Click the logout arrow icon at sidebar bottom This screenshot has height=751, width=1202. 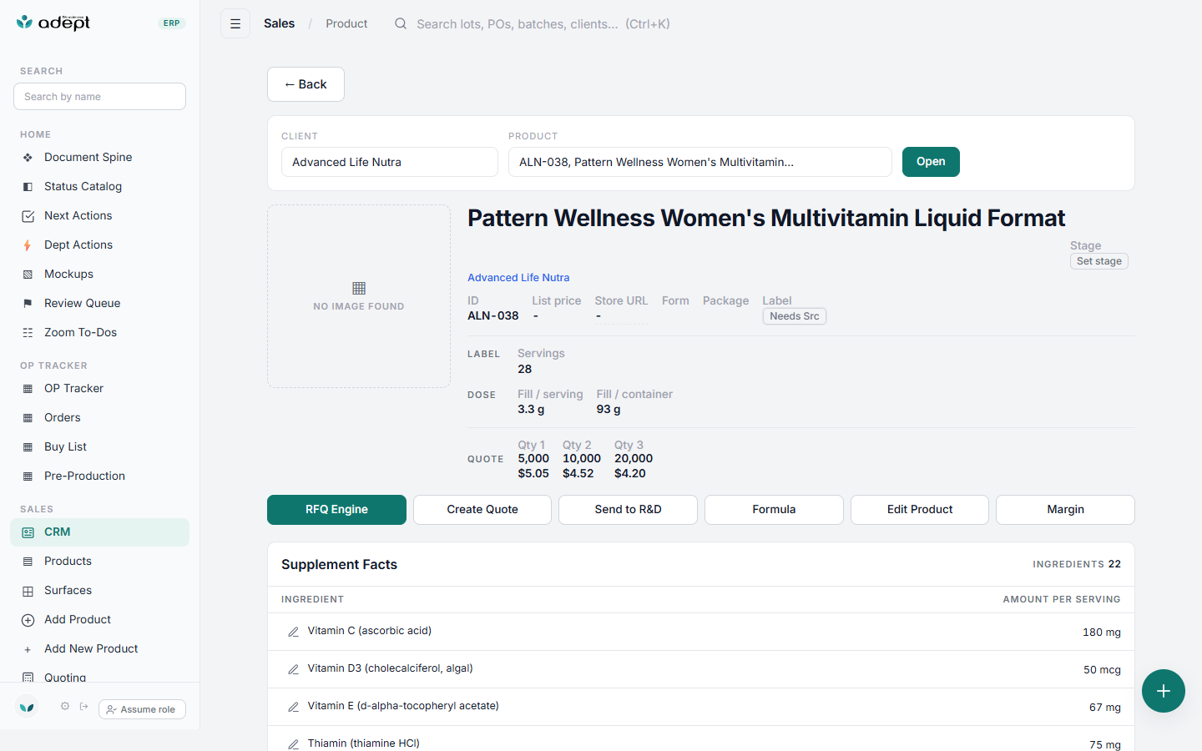pyautogui.click(x=83, y=707)
